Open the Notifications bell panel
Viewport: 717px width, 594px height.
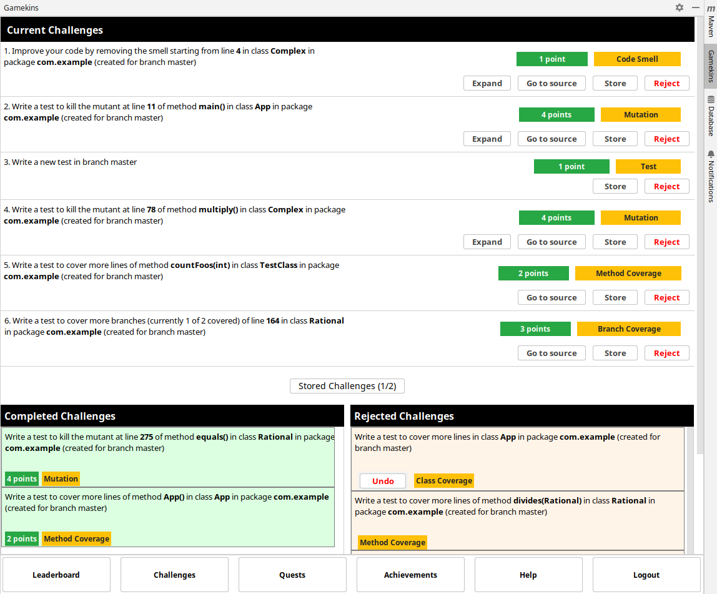coord(711,176)
